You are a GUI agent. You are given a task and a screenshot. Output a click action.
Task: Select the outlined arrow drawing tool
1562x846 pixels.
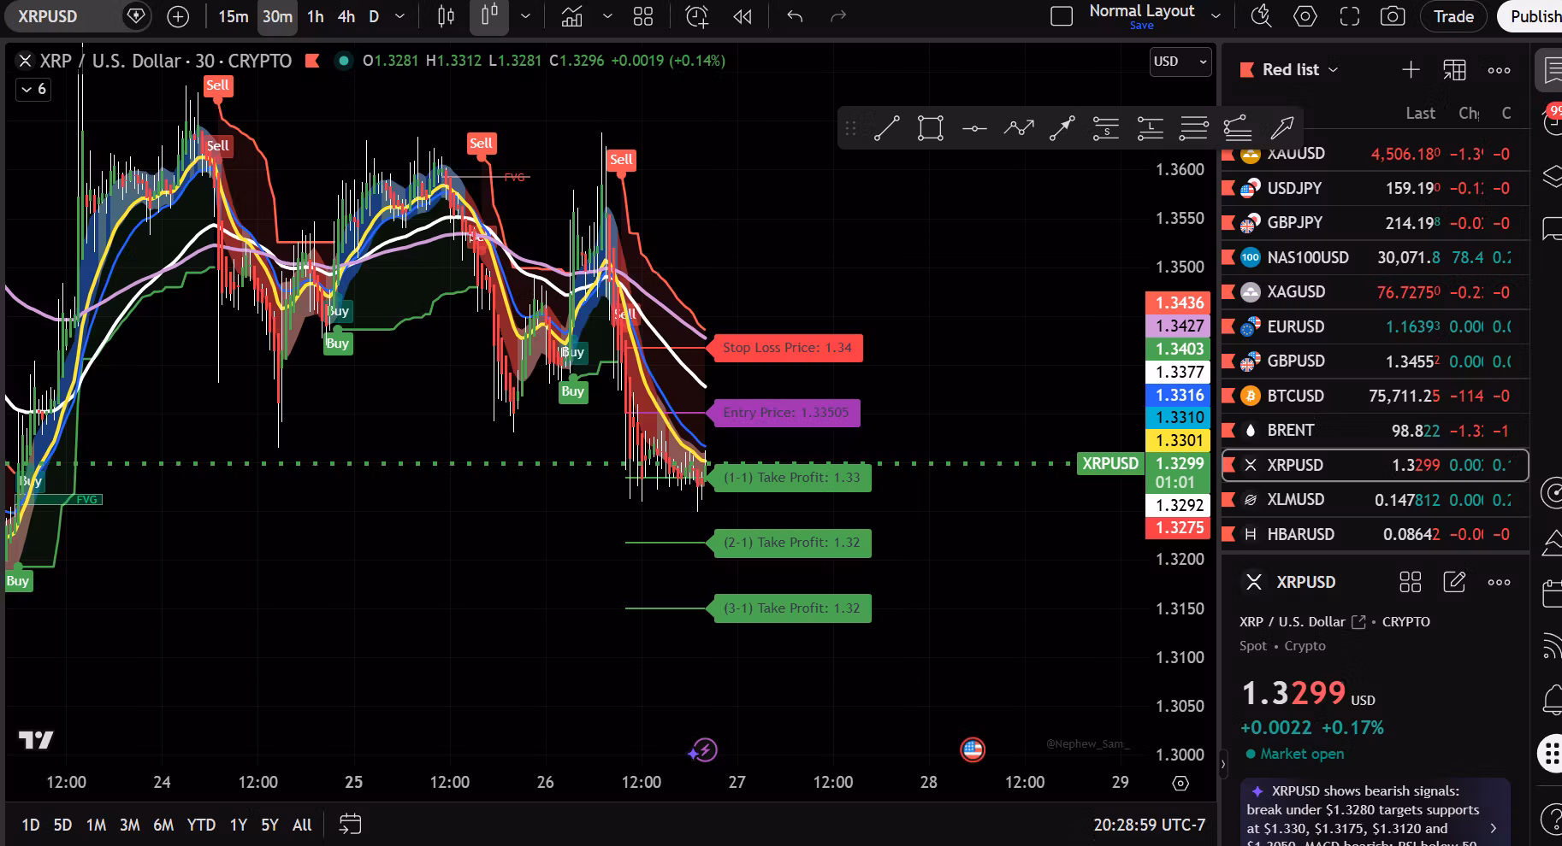1282,128
